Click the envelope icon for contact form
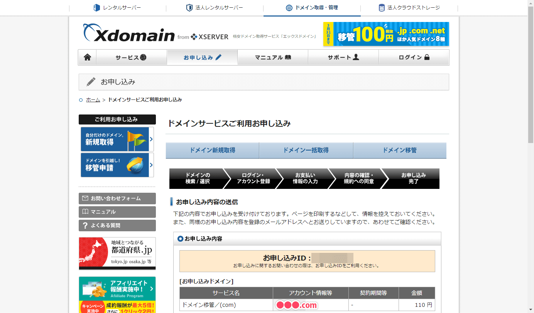534x313 pixels. click(85, 199)
